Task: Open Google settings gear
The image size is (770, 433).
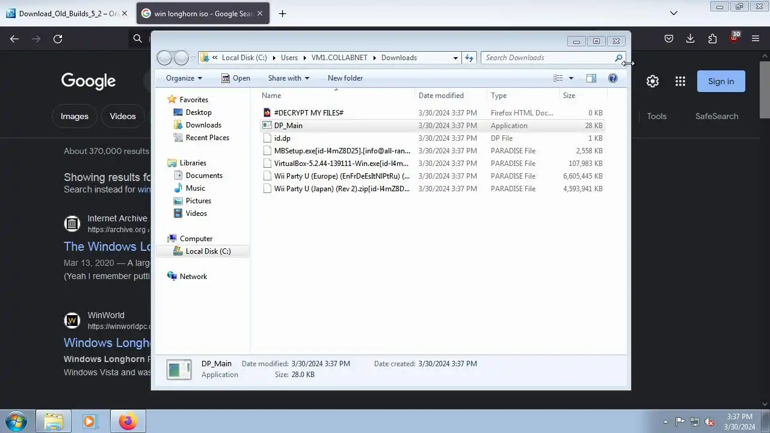Action: coord(653,81)
